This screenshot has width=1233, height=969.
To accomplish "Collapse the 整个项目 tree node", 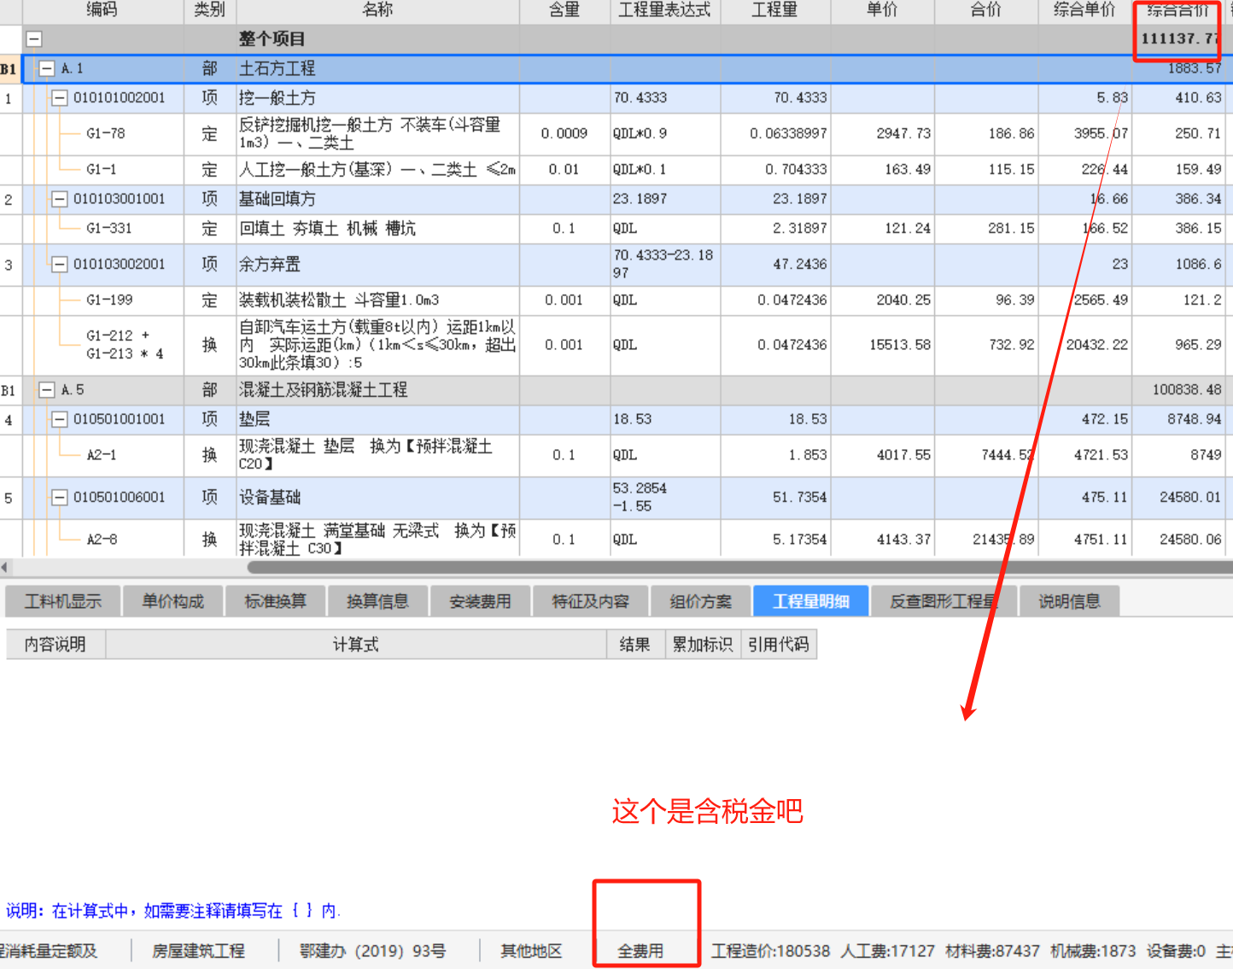I will pos(32,38).
